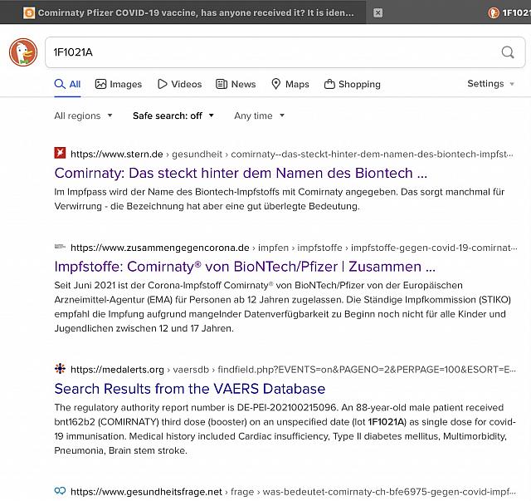The height and width of the screenshot is (501, 531).
Task: Open the Images search tab
Action: (x=119, y=84)
